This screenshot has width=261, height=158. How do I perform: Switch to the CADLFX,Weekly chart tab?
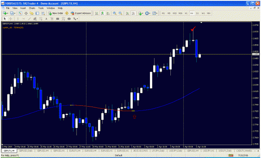(244, 150)
